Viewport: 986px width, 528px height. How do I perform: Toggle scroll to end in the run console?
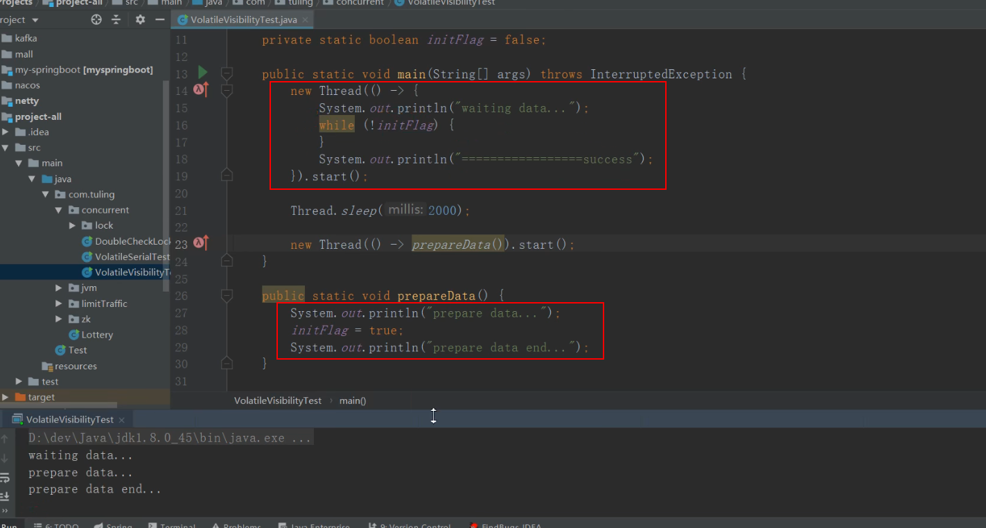tap(6, 496)
